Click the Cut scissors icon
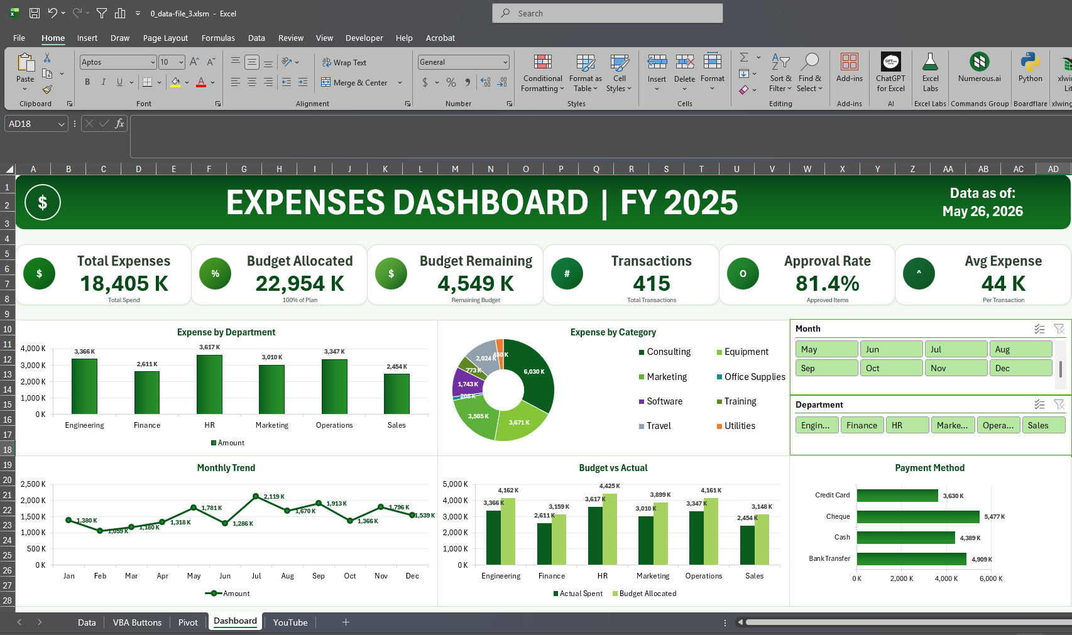This screenshot has height=635, width=1072. pos(47,58)
